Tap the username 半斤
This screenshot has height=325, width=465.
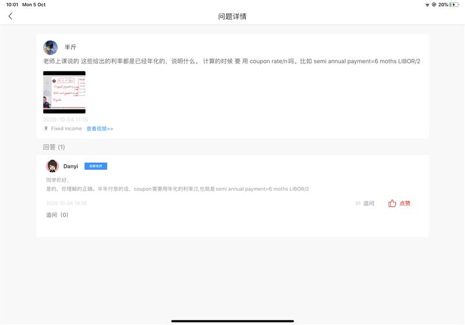[70, 47]
